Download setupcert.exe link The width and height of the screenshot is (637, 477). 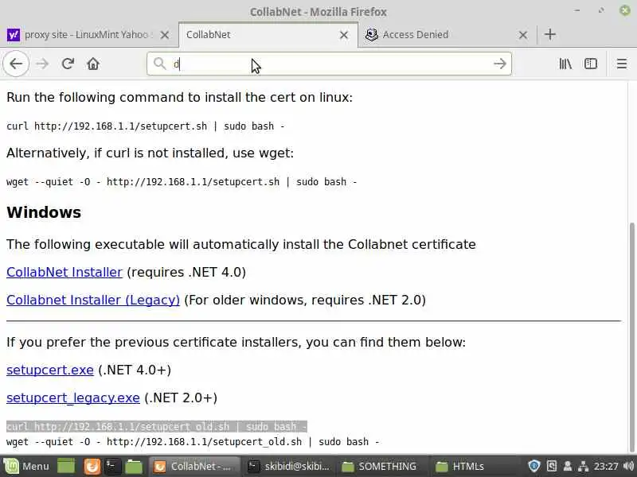50,370
